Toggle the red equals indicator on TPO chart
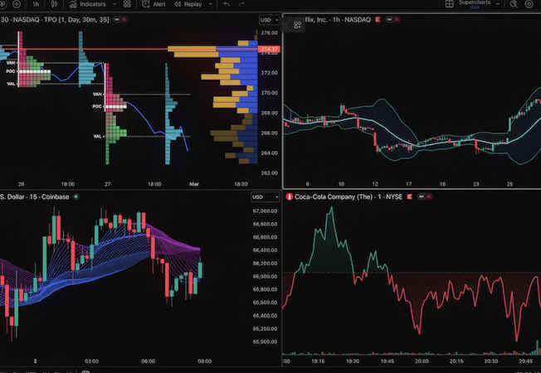This screenshot has width=541, height=373. point(124,20)
